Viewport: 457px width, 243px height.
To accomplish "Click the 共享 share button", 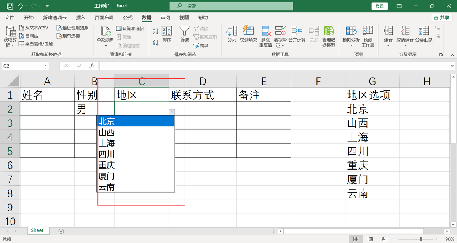I will click(442, 18).
